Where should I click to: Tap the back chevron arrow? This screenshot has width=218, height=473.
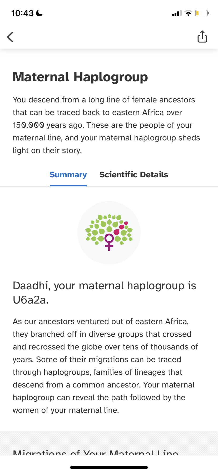[x=10, y=37]
